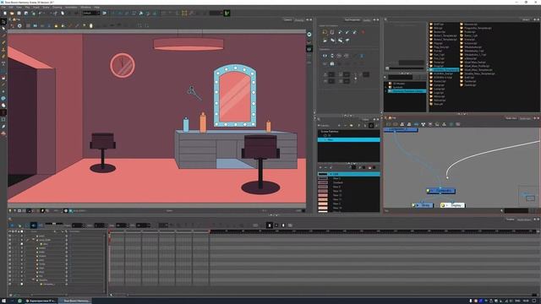Switch to the Timeline tab
This screenshot has height=304, width=541.
click(x=510, y=220)
